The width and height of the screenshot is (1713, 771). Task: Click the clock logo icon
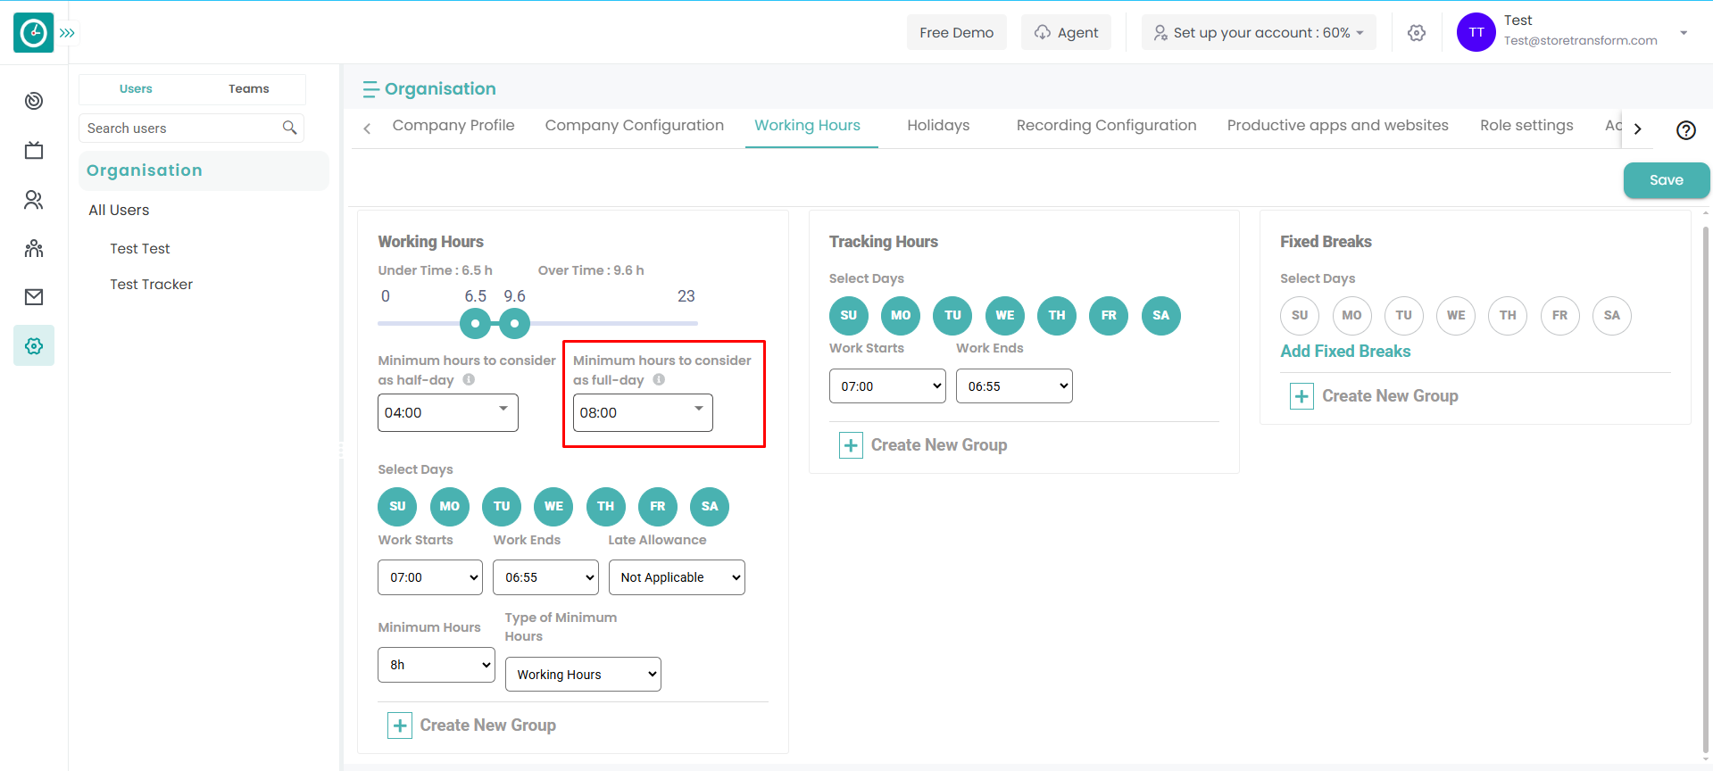[33, 33]
